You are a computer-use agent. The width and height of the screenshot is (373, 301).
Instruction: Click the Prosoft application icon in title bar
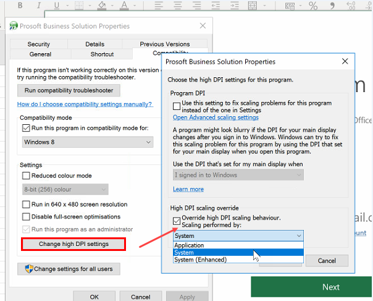click(x=14, y=25)
